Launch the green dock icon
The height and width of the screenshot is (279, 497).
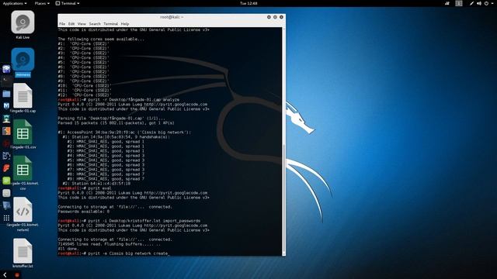pos(6,181)
